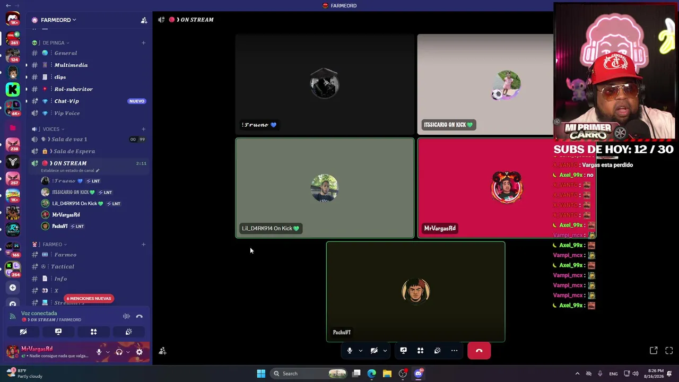Click the red disconnect call button
This screenshot has width=679, height=382.
coord(479,351)
